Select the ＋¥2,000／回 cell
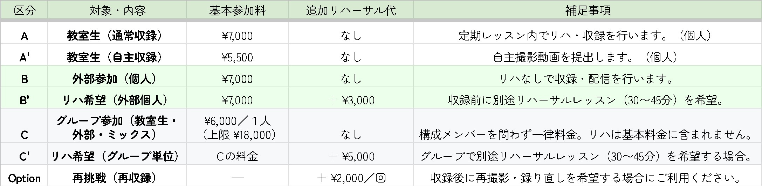The image size is (762, 186). pyautogui.click(x=351, y=178)
